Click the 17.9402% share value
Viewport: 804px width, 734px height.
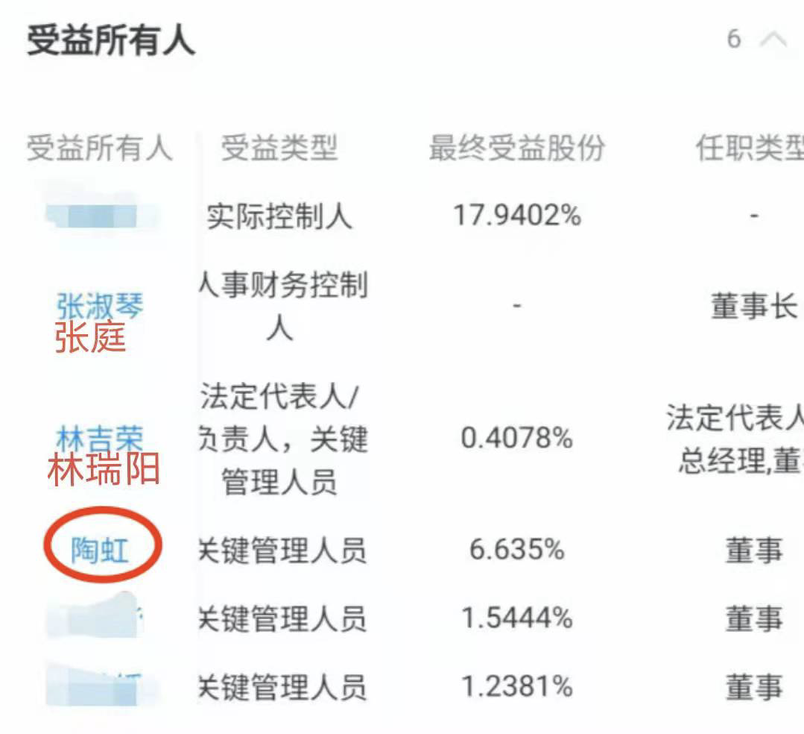(517, 215)
